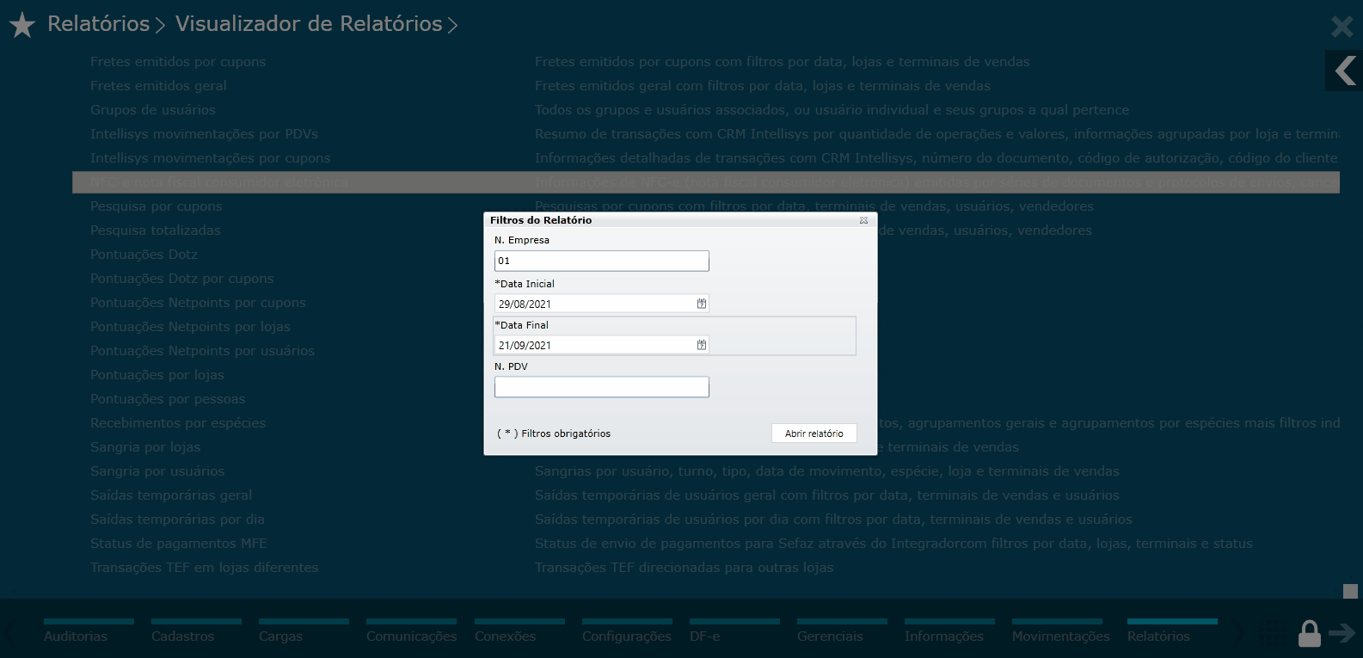Close the Filtros do Relatório dialog
The width and height of the screenshot is (1363, 658).
pos(863,220)
